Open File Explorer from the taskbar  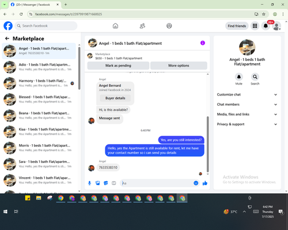point(39,198)
